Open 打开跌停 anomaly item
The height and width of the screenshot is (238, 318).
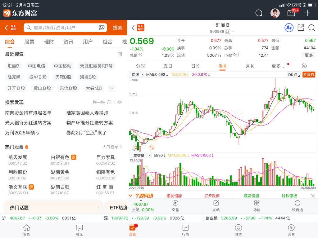212,196
